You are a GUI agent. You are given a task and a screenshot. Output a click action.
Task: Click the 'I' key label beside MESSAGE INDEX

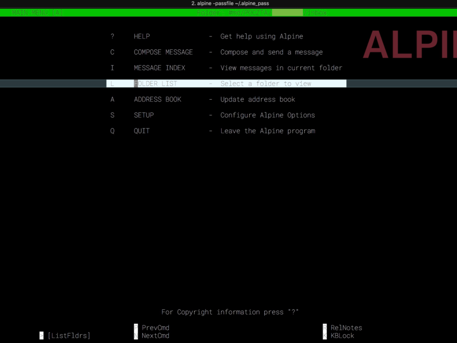coord(112,68)
